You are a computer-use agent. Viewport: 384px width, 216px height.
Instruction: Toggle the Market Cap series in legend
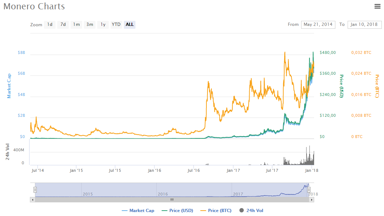coord(138,210)
